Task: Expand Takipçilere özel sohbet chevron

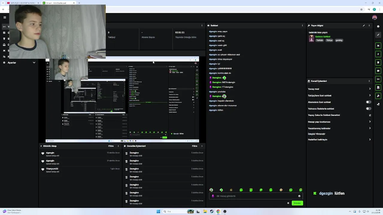Action: [x=370, y=96]
